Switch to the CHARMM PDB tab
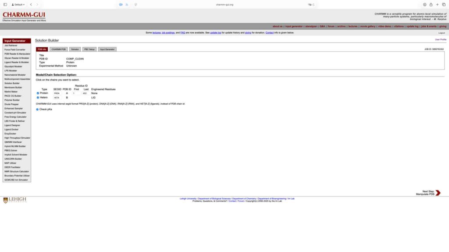The width and height of the screenshot is (449, 252). pyautogui.click(x=58, y=49)
